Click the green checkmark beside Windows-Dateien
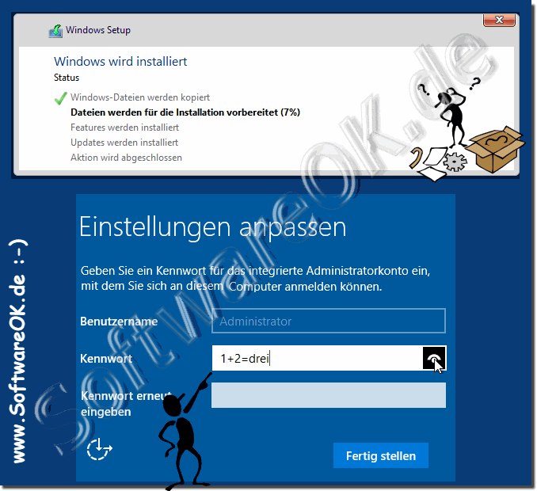Image resolution: width=537 pixels, height=491 pixels. 61,98
